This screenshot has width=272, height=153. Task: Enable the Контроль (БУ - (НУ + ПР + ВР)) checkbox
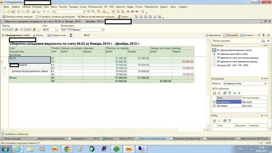[x=214, y=65]
